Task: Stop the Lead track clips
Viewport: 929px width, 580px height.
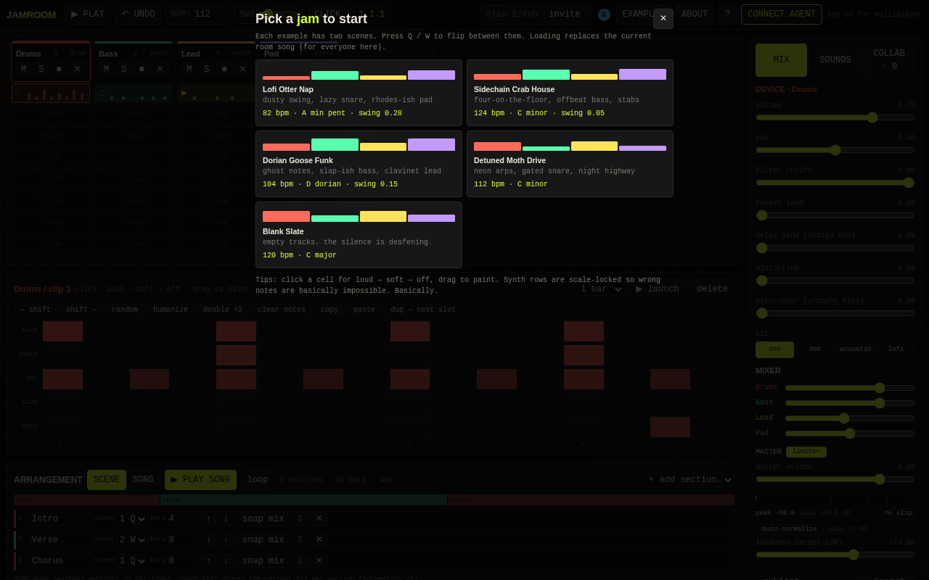Action: pyautogui.click(x=224, y=69)
